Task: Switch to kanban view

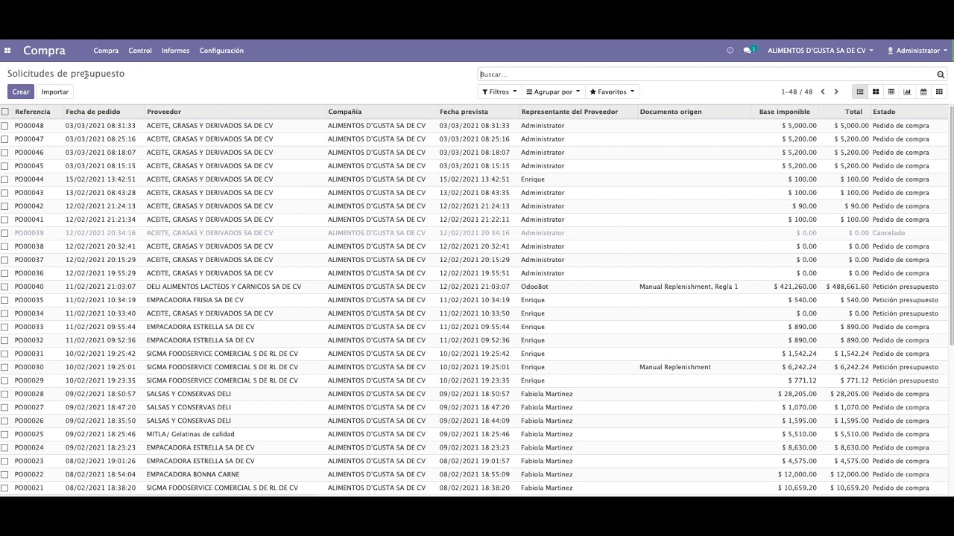Action: [x=876, y=92]
